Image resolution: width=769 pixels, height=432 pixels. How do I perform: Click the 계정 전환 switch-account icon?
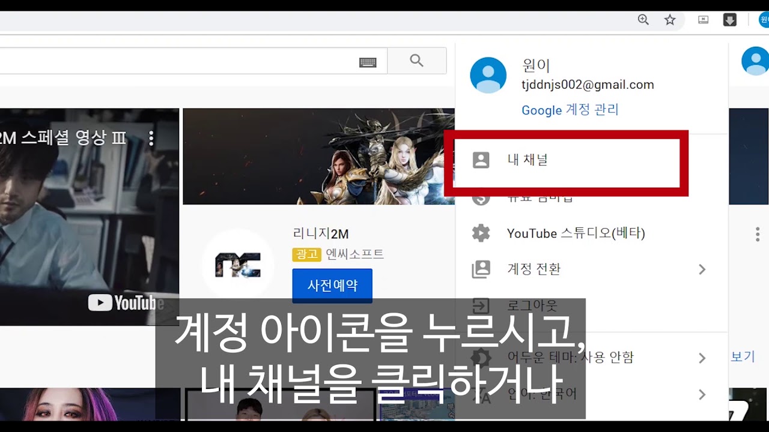[481, 269]
